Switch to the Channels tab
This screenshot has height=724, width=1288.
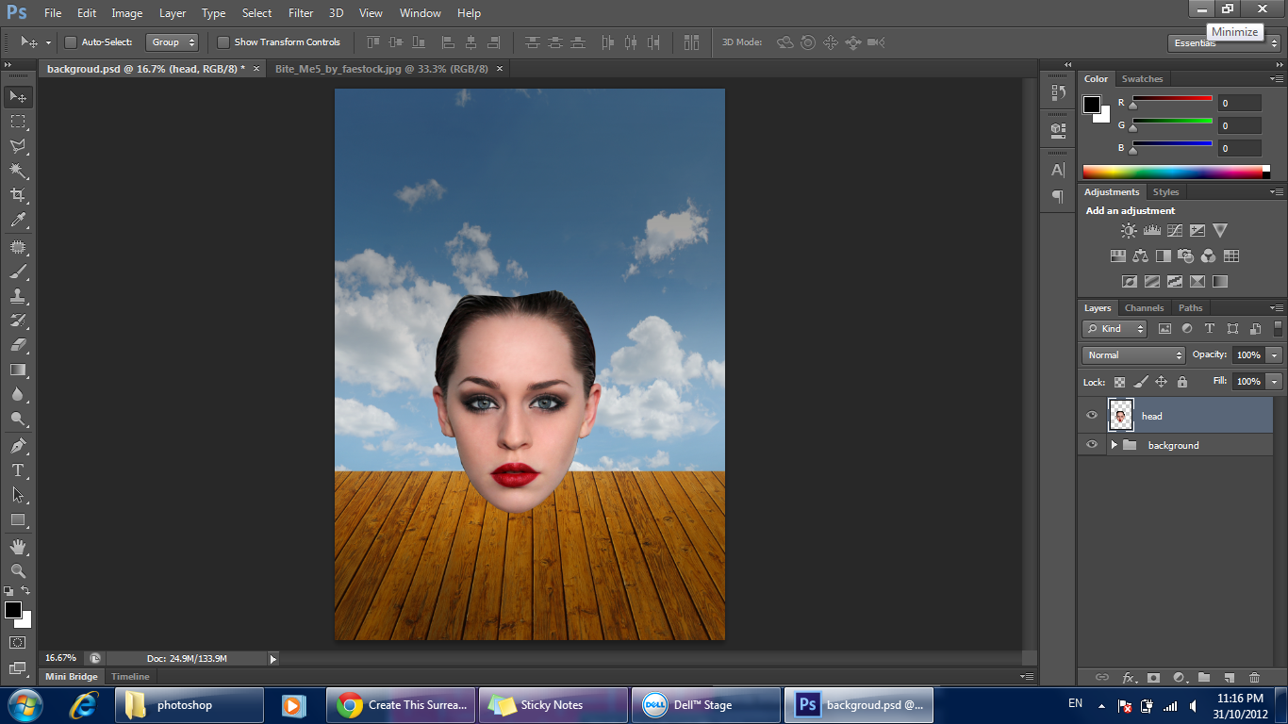pos(1144,308)
